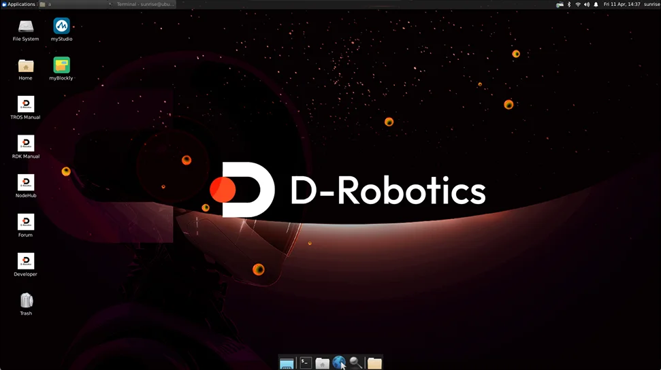Open the Applications menu
The image size is (661, 370).
point(18,4)
